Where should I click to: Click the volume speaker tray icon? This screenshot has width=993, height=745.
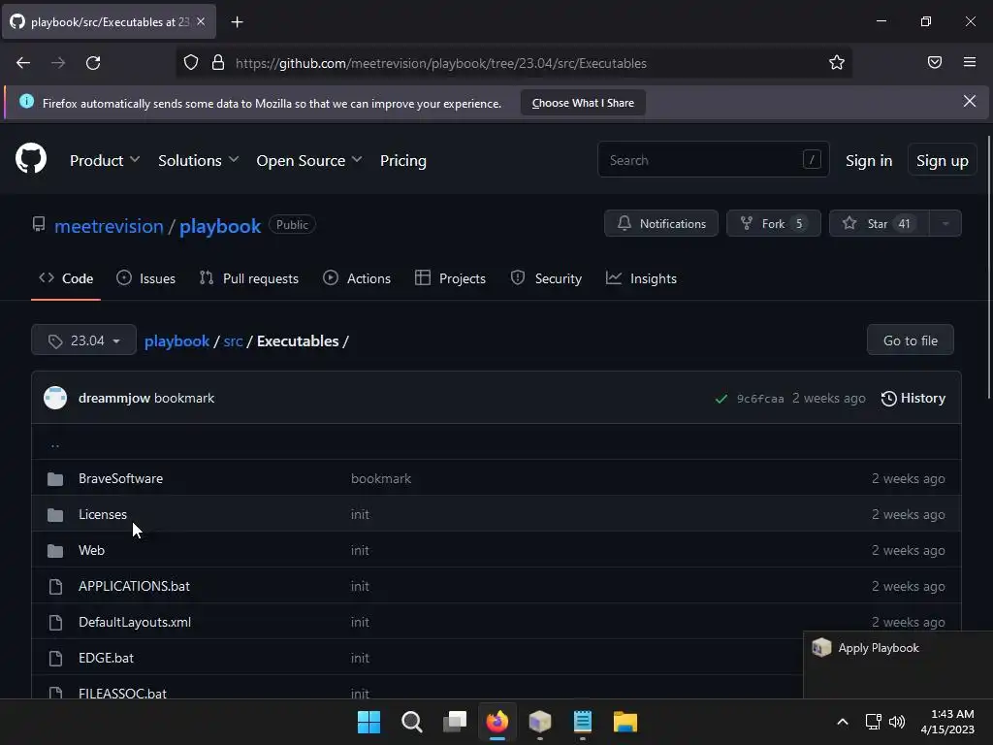897,722
